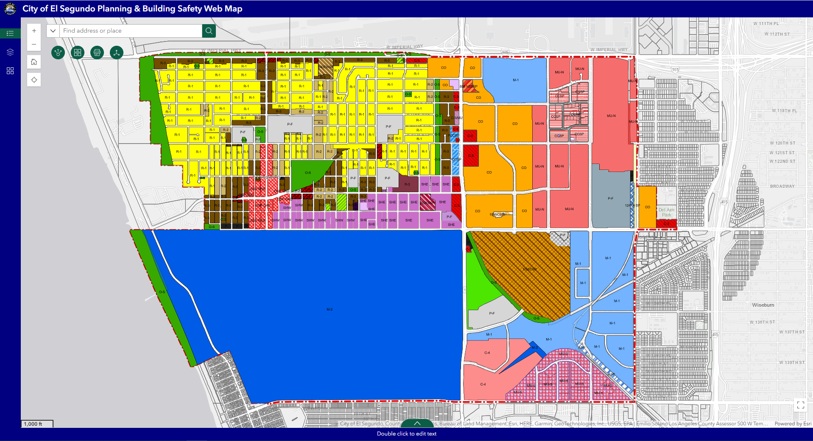Click the round green circle-with-arrows button
The height and width of the screenshot is (441, 813).
tap(58, 53)
